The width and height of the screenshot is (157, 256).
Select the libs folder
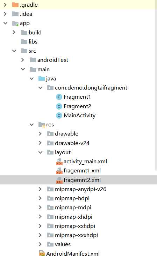pyautogui.click(x=33, y=42)
